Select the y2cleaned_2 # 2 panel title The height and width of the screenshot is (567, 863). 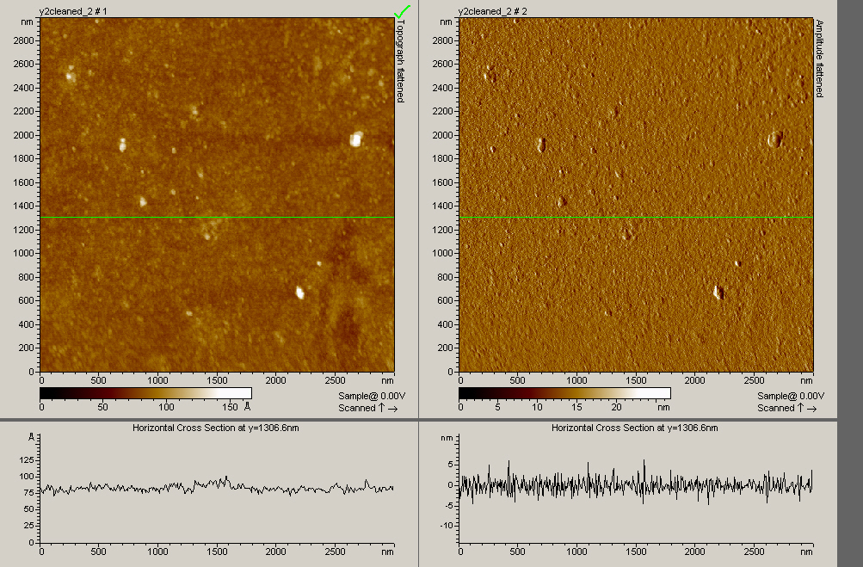[x=493, y=11]
